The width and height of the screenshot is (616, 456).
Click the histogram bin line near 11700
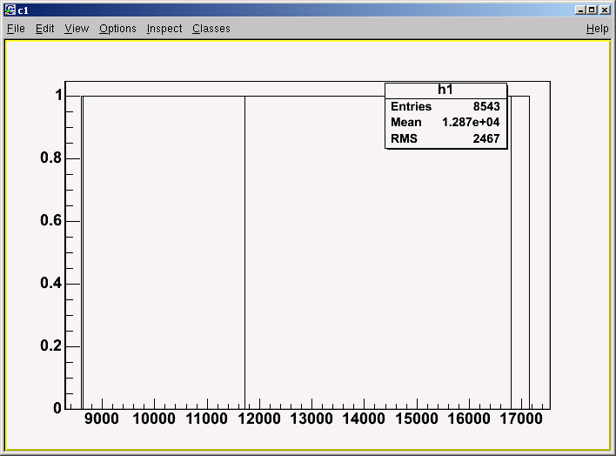pyautogui.click(x=244, y=252)
